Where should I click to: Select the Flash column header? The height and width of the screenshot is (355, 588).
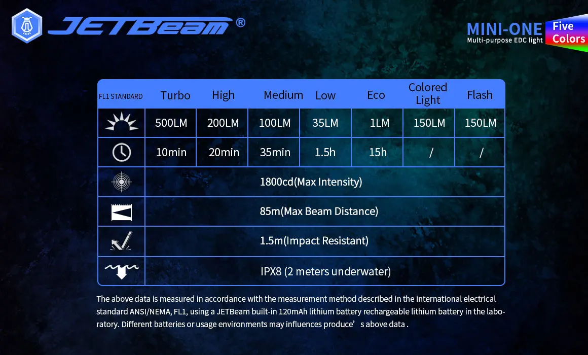(x=480, y=95)
